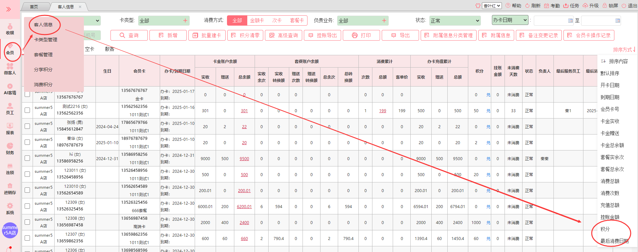Tick the checkbox for 123011 row
This screenshot has height=252, width=638.
[x=27, y=174]
